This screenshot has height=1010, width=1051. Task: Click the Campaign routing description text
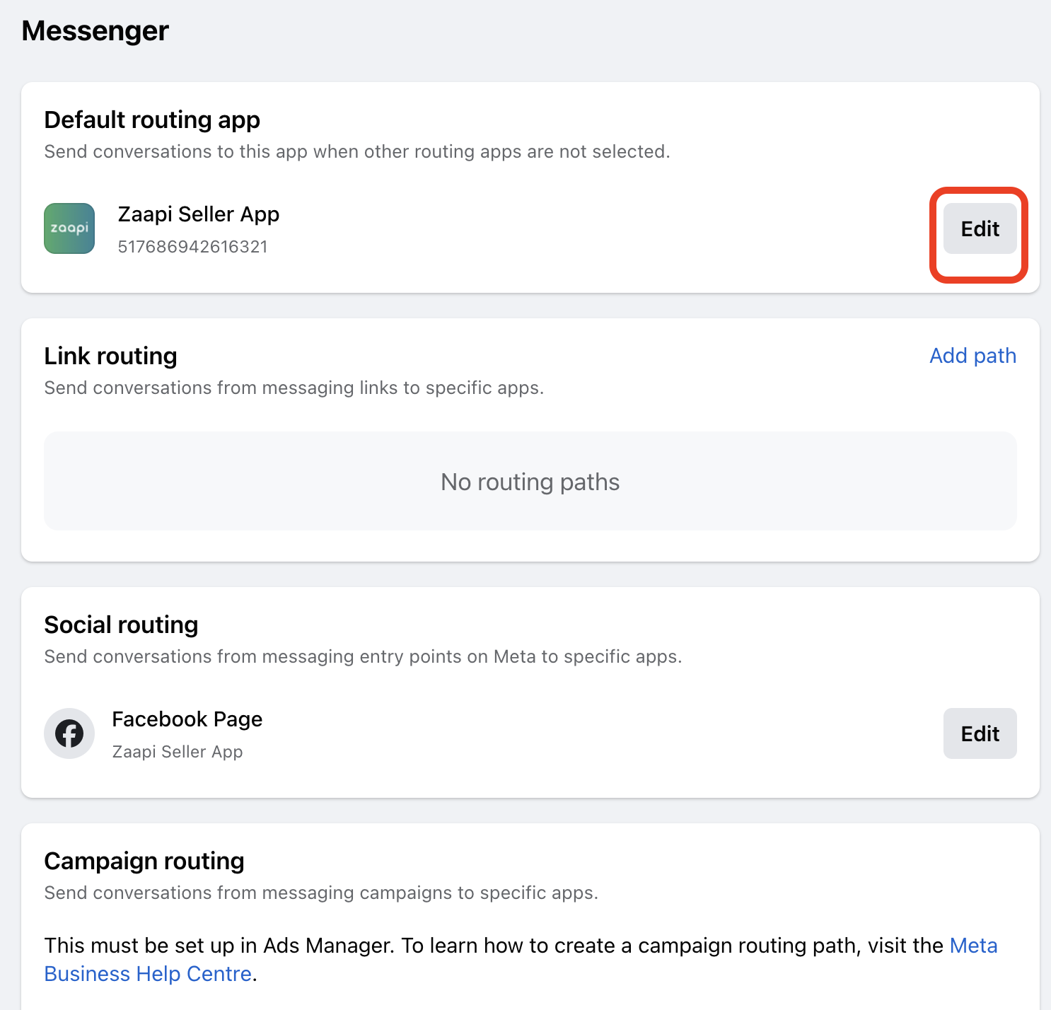(x=320, y=893)
